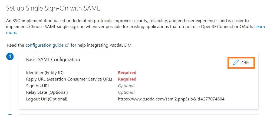Image resolution: width=267 pixels, height=115 pixels.
Task: Open the configuration guide link
Action: click(x=44, y=45)
